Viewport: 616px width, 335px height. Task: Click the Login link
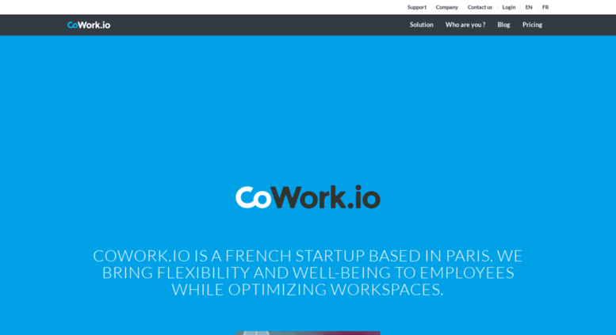click(509, 7)
